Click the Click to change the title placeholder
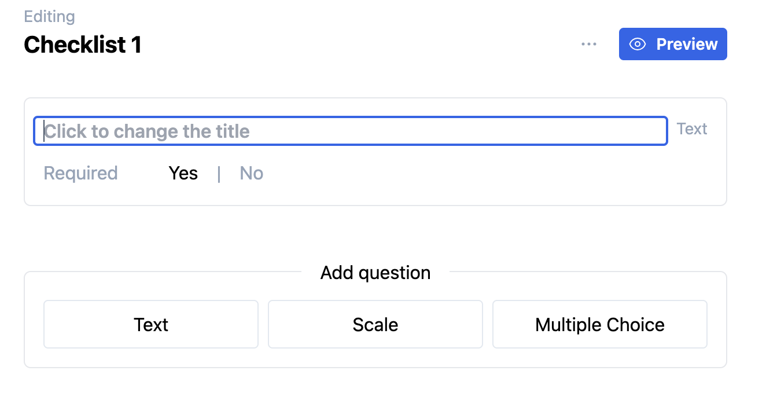Viewport: 766px width, 396px height. tap(147, 131)
